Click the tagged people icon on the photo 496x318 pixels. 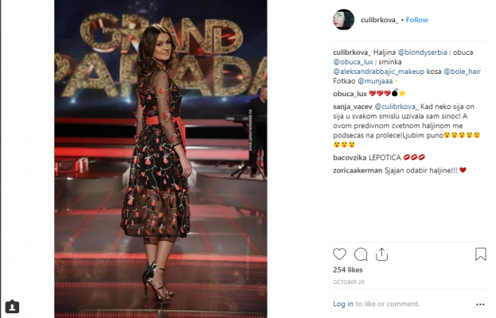coord(12,307)
